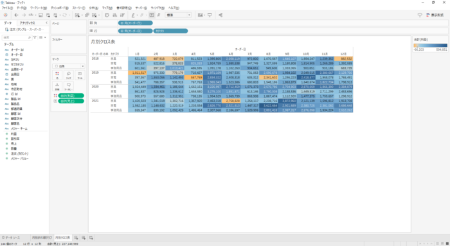Expand the clear sheet dropdown arrow
This screenshot has width=450, height=246.
(x=99, y=15)
